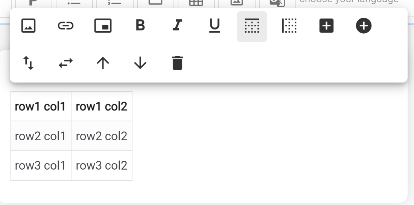Select the "row1 col1" header cell
This screenshot has height=205, width=414.
(40, 107)
